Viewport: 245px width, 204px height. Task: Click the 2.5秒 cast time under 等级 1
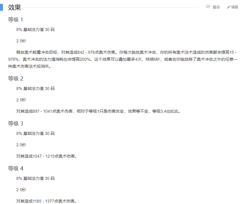[21, 41]
